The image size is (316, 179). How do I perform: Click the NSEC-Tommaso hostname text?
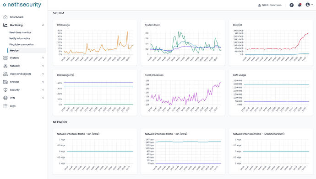click(272, 5)
